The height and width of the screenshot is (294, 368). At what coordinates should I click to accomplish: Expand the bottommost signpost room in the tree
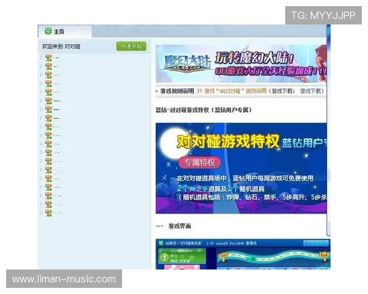41,213
